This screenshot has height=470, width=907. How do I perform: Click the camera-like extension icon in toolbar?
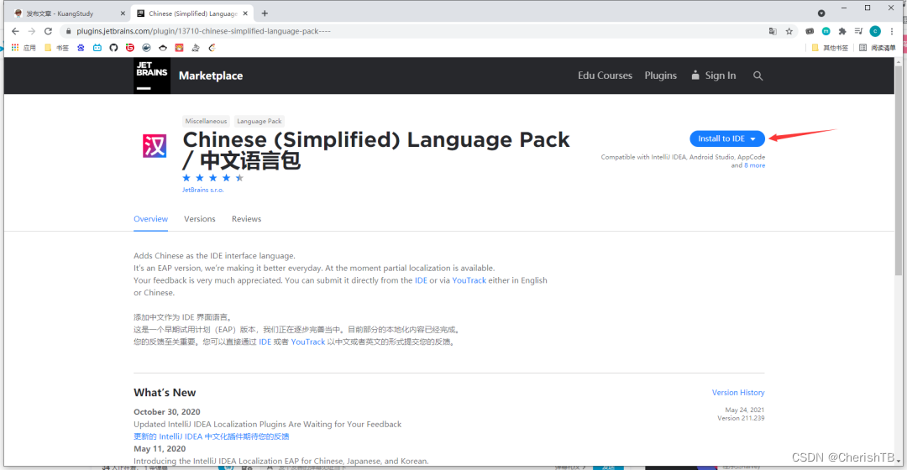pos(810,31)
